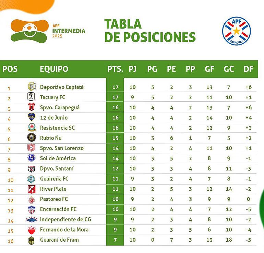Screen dimensions: 264x253
Task: Click the PTS. column header
Action: click(115, 69)
